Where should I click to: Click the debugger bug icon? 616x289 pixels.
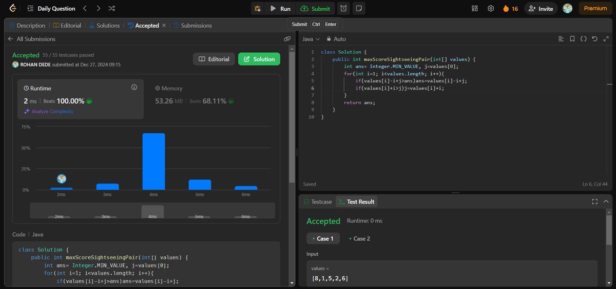258,9
